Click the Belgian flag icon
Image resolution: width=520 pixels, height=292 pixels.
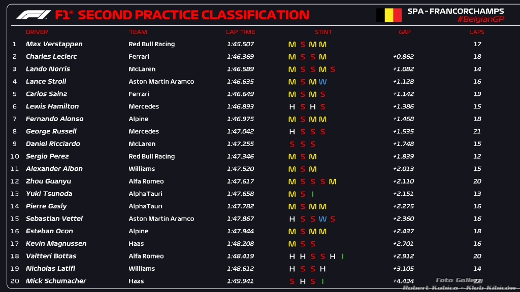[x=388, y=15]
